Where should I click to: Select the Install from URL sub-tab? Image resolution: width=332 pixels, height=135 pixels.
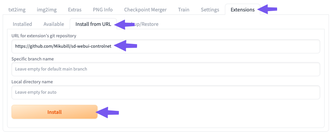(x=93, y=24)
